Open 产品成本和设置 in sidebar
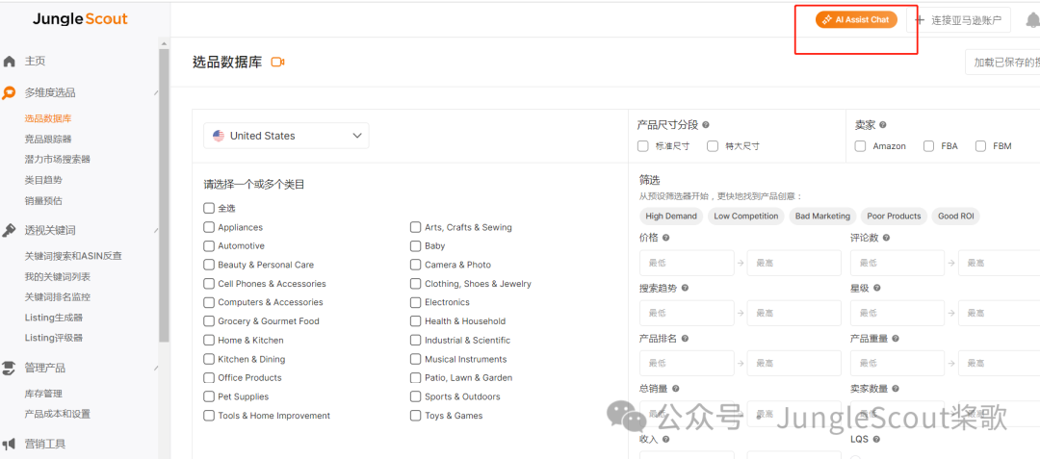This screenshot has width=1040, height=459. pos(57,414)
